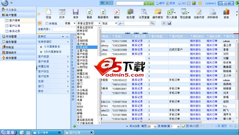Open the 包含 condition dropdown
Viewport: 239px width, 135px height.
110,23
